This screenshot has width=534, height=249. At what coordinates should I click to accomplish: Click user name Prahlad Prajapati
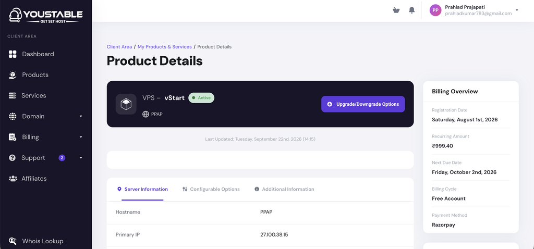465,7
